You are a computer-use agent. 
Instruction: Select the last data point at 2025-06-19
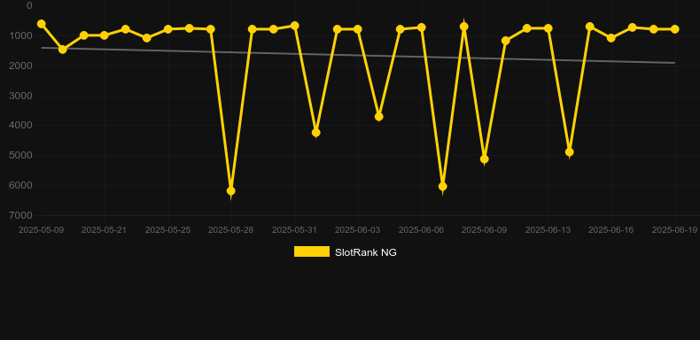click(674, 29)
